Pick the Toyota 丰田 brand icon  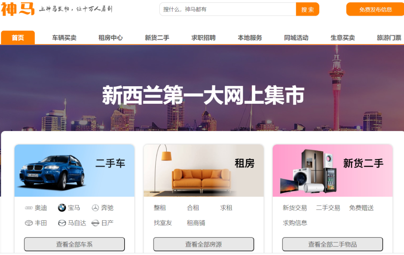pos(28,223)
